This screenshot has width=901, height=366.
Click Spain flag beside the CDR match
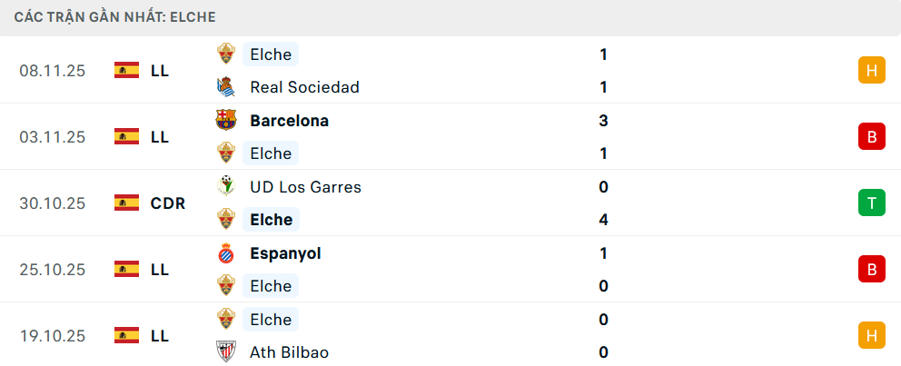pyautogui.click(x=126, y=203)
